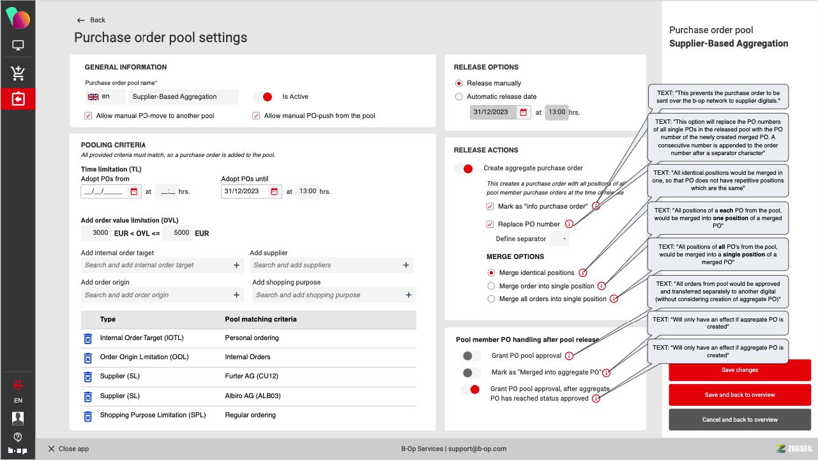
Task: Open calendar picker for Adopt POs until
Action: 274,191
